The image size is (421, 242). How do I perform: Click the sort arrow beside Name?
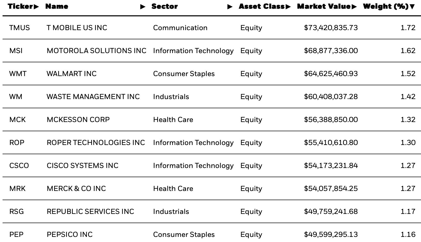143,7
